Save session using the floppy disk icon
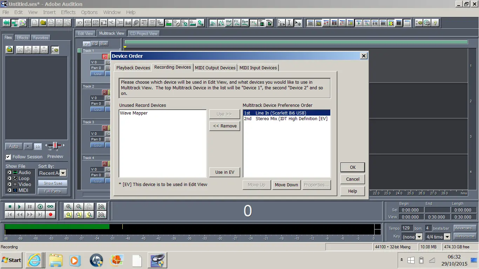Image resolution: width=479 pixels, height=269 pixels. (59, 23)
